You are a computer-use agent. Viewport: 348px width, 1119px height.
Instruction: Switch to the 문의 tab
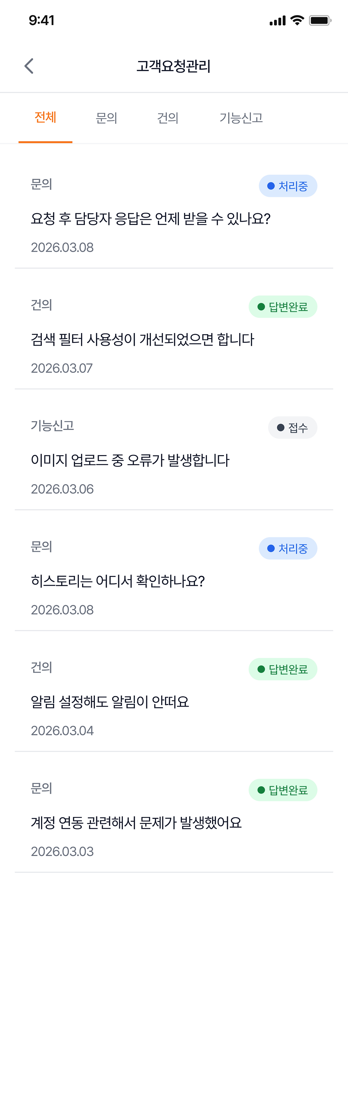pos(106,118)
